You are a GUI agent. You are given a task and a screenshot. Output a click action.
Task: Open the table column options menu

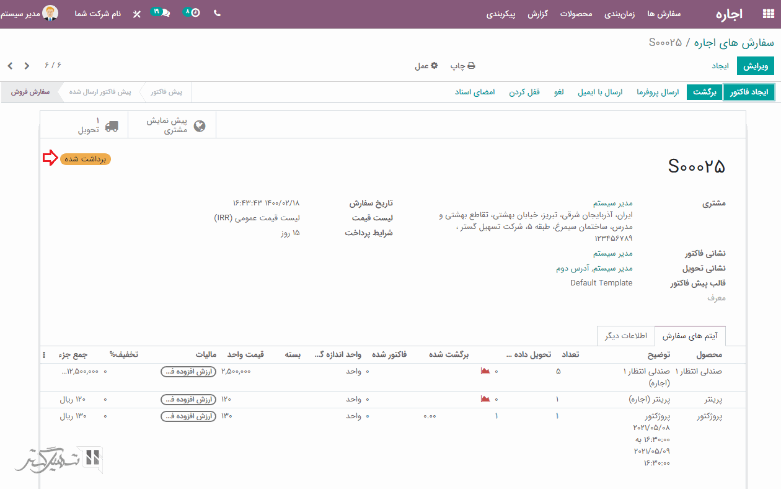click(x=44, y=355)
